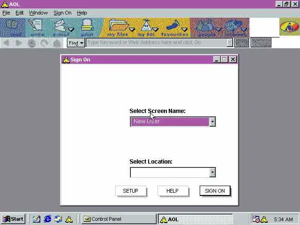Click the AOL icon in main title bar
Viewport: 300px width, 225px height.
[x=5, y=4]
